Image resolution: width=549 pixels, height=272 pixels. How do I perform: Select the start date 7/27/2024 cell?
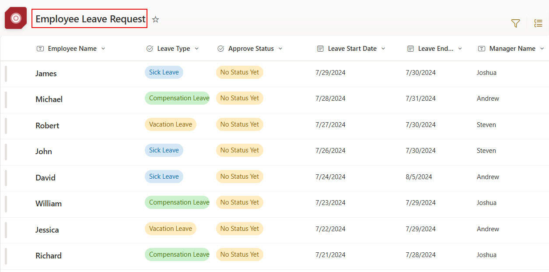pos(330,125)
